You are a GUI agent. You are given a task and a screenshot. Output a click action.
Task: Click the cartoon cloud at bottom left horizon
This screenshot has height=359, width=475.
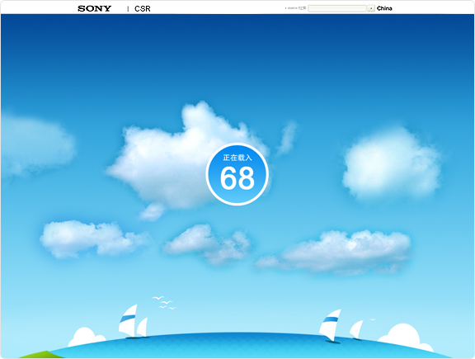[x=87, y=337]
